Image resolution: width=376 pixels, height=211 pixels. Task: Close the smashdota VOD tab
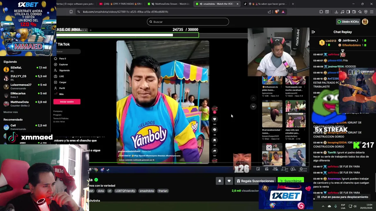[x=237, y=4]
